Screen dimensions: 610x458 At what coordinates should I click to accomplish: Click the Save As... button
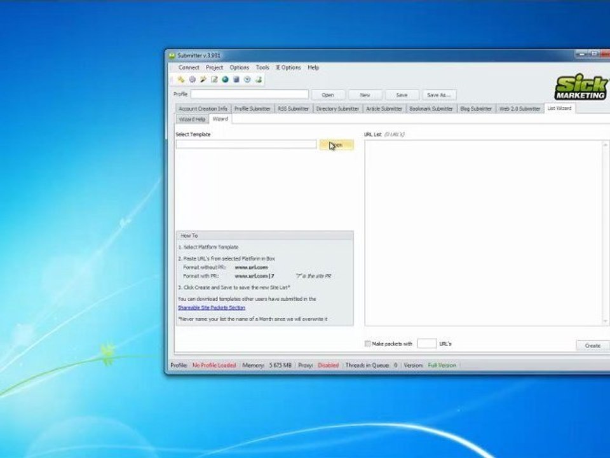(439, 95)
